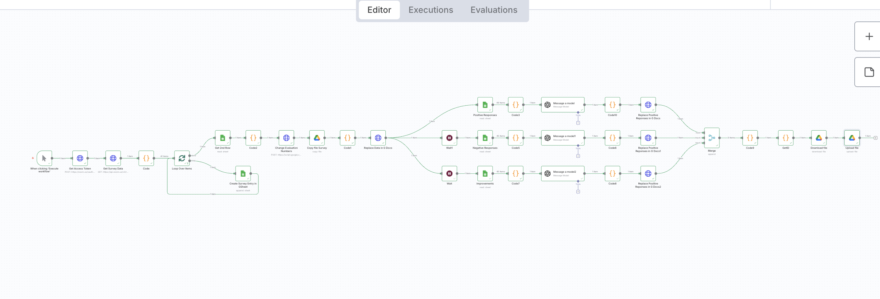
Task: Select the Wait1 node
Action: [449, 138]
